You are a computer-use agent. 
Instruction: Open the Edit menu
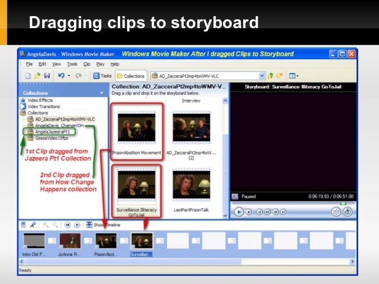pyautogui.click(x=42, y=64)
